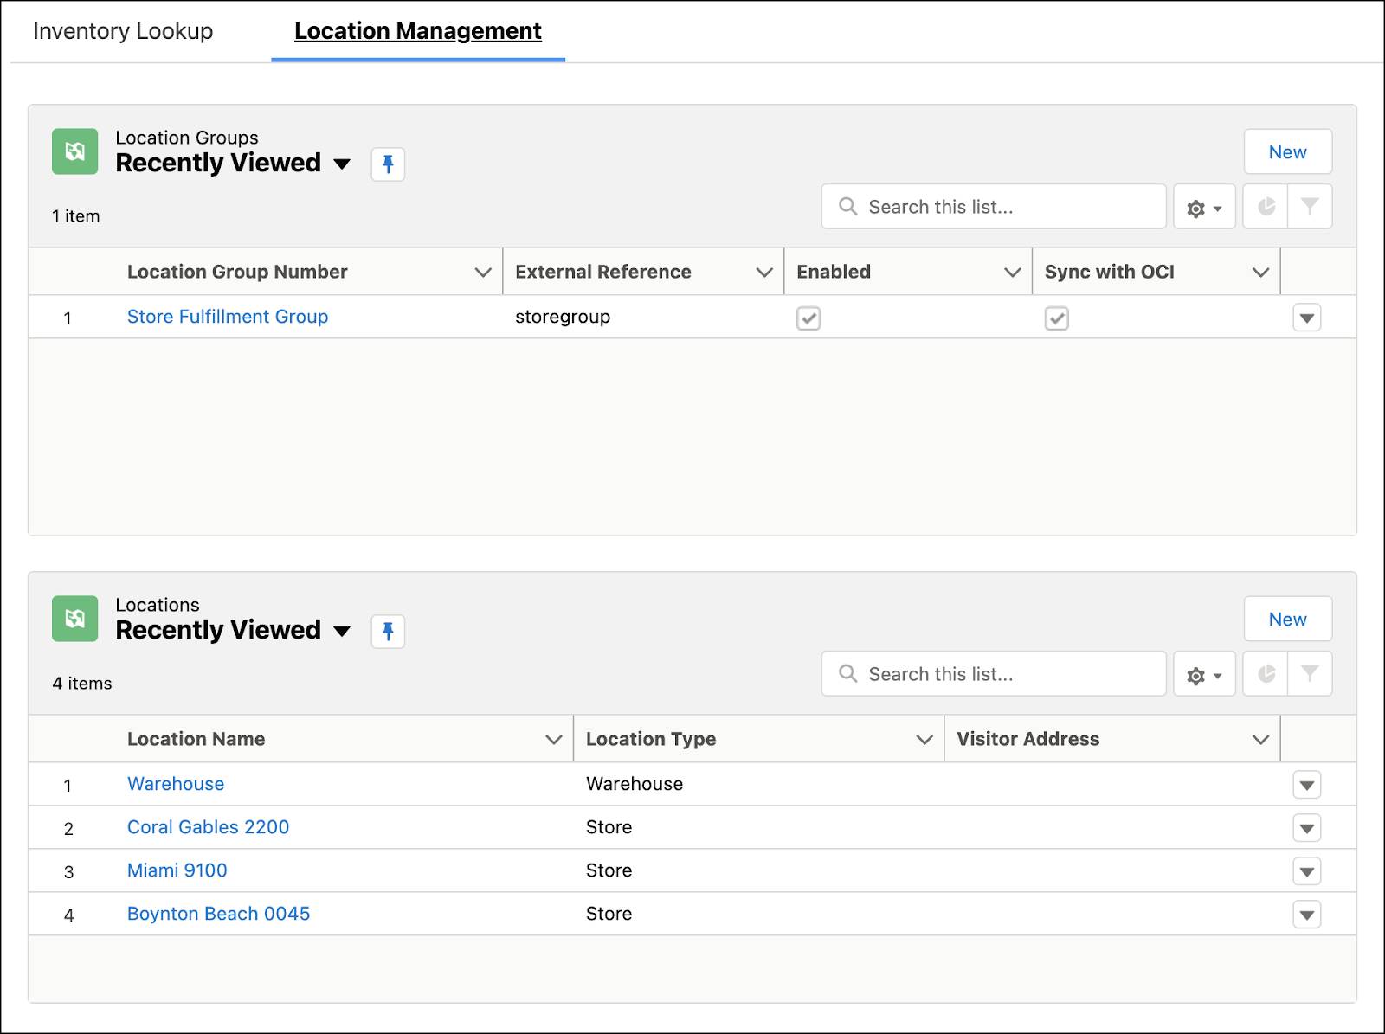This screenshot has height=1034, width=1385.
Task: Sort by Location Group Number header
Action: click(x=237, y=272)
